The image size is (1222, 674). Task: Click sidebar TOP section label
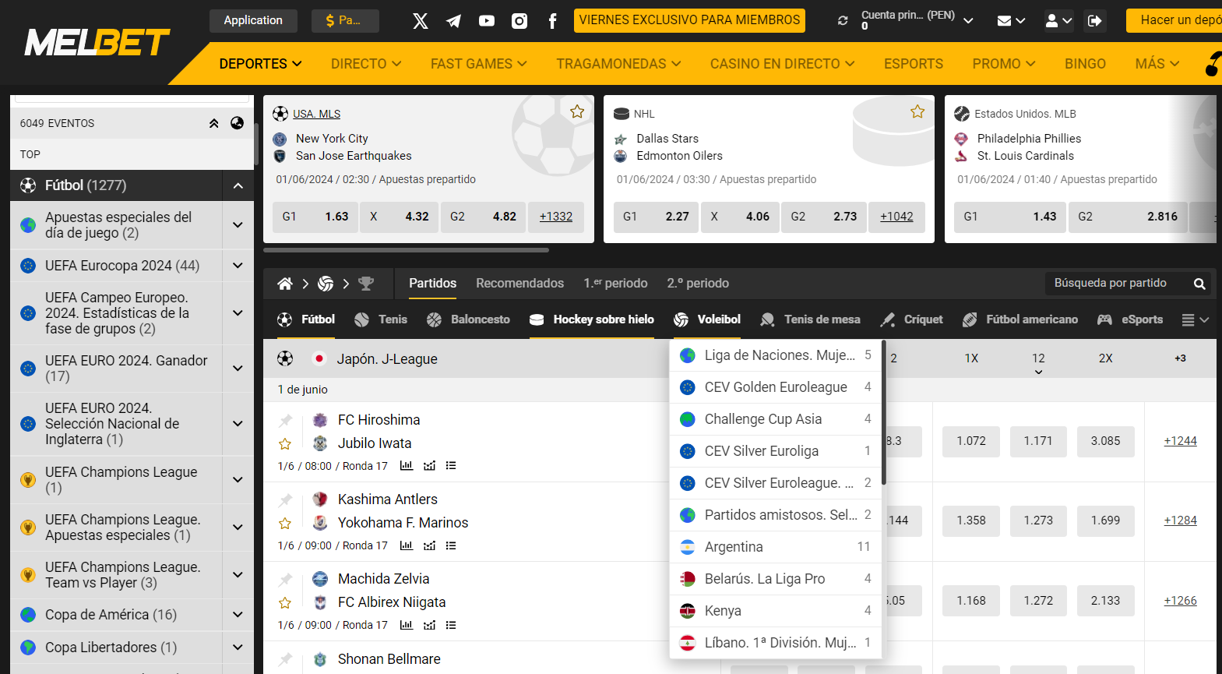pyautogui.click(x=30, y=154)
